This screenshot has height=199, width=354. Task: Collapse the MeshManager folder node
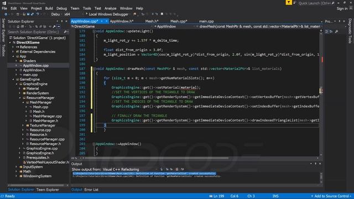pyautogui.click(x=23, y=102)
